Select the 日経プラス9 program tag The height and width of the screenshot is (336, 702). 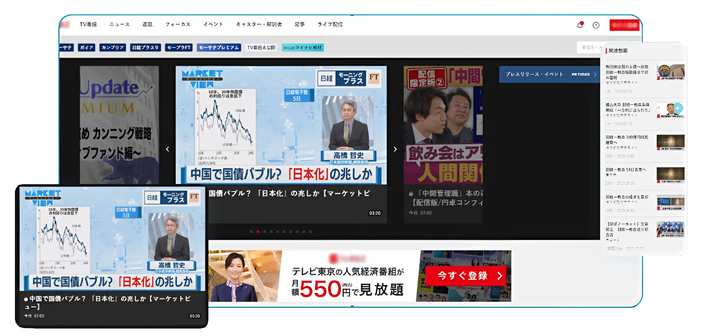point(145,47)
